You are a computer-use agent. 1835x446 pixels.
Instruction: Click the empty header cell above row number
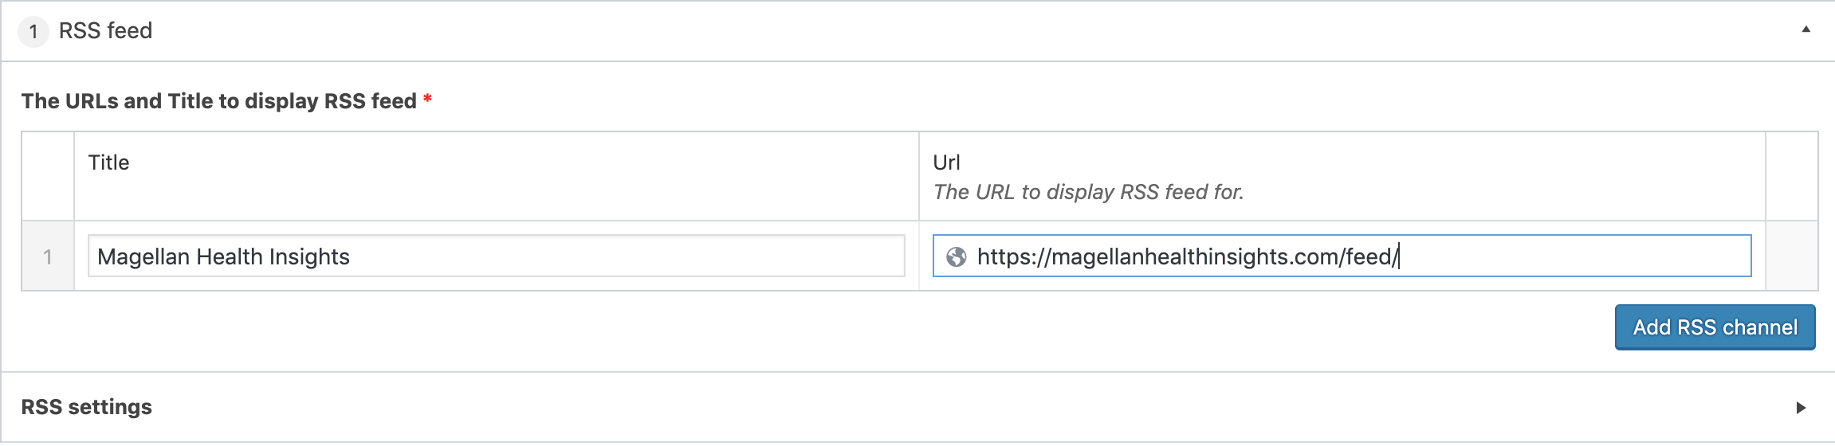point(48,176)
